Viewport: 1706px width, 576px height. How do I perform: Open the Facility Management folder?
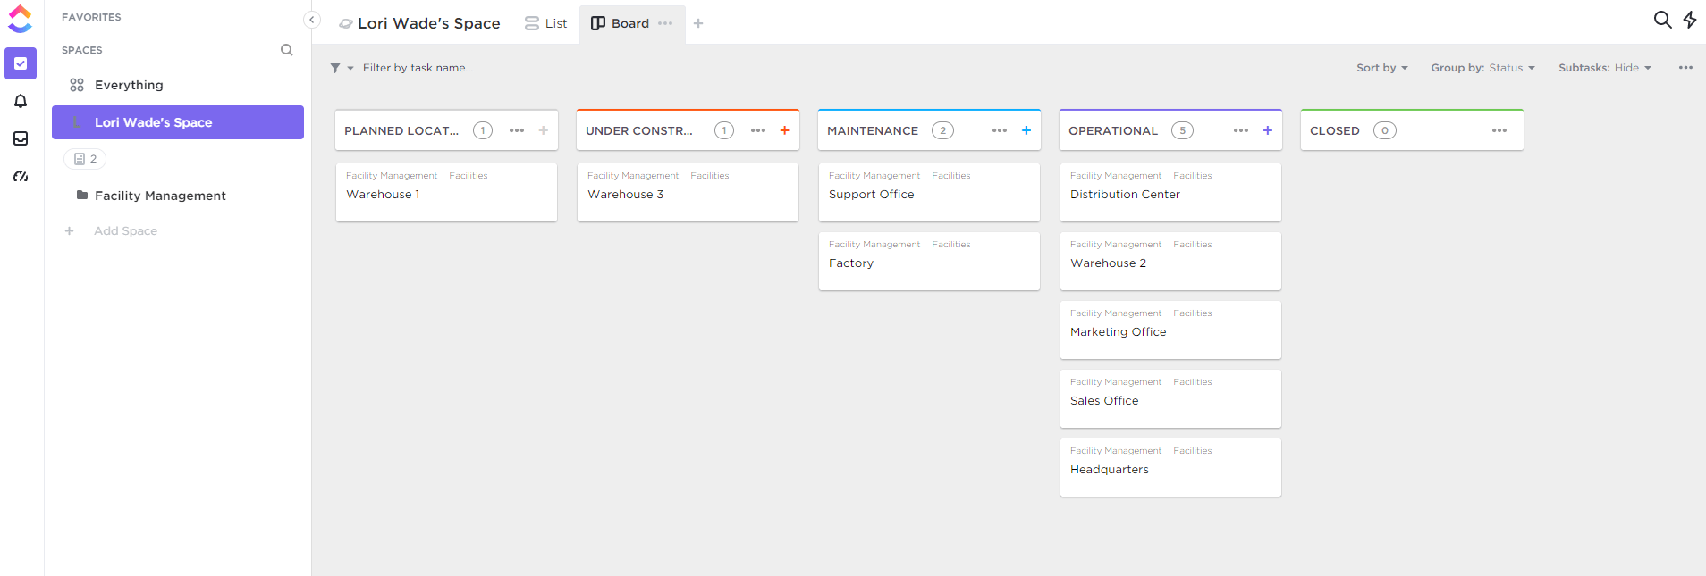(x=160, y=196)
